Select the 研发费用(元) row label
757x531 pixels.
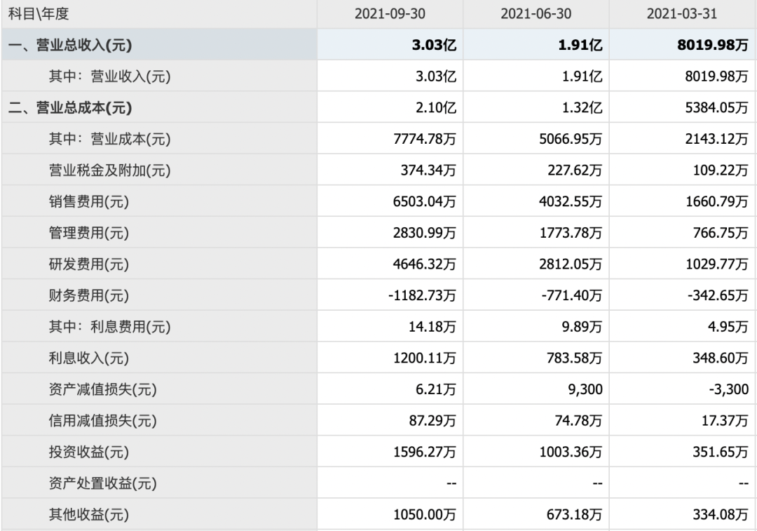click(x=89, y=264)
